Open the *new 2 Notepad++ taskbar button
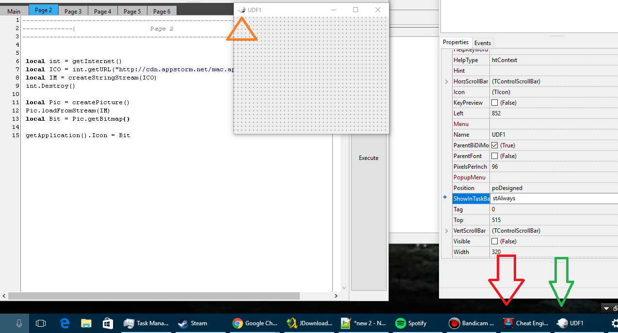This screenshot has height=333, width=618. (363, 323)
